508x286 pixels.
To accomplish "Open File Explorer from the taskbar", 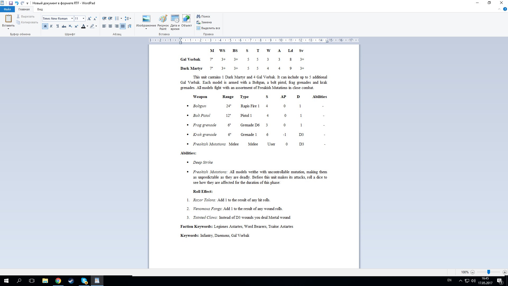I will point(45,281).
